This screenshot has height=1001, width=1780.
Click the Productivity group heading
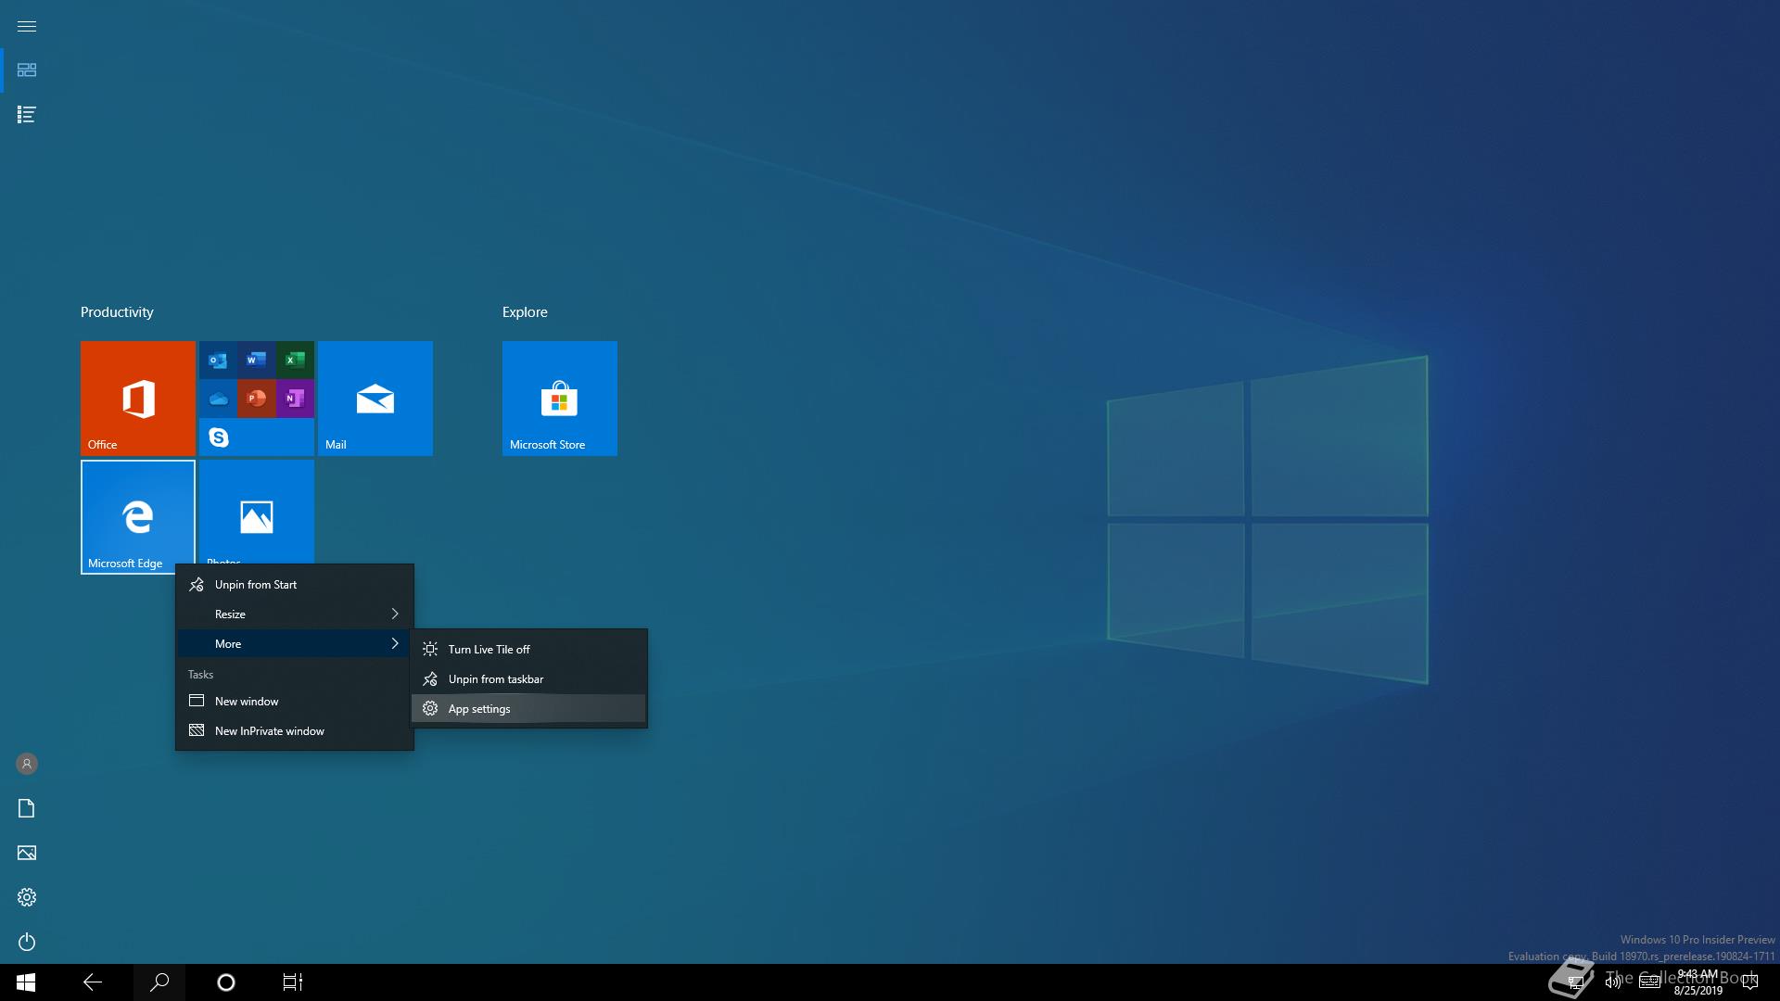click(117, 312)
